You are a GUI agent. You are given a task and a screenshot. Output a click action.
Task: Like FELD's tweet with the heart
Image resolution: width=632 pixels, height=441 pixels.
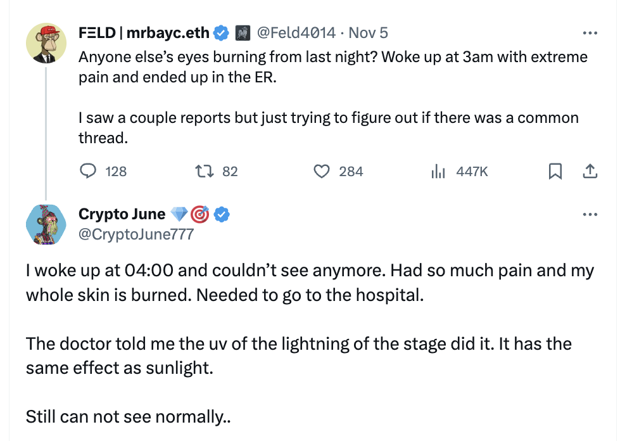pos(322,171)
